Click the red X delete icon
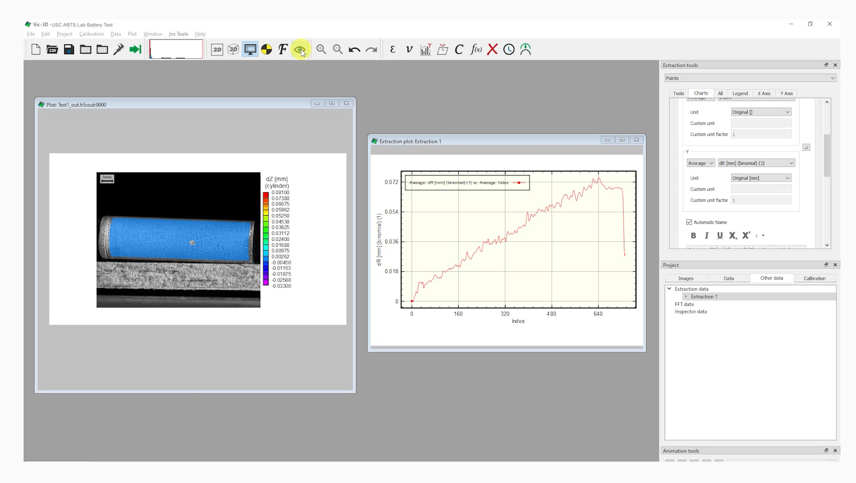 [x=492, y=49]
